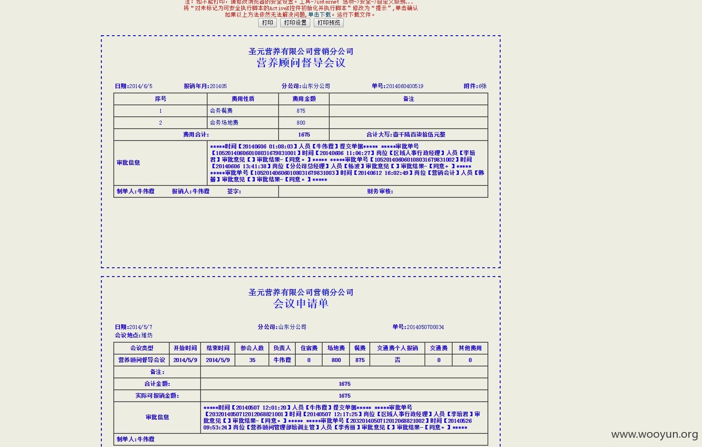Click the 日期:2014/6/5 field
702x447 pixels.
click(x=134, y=86)
